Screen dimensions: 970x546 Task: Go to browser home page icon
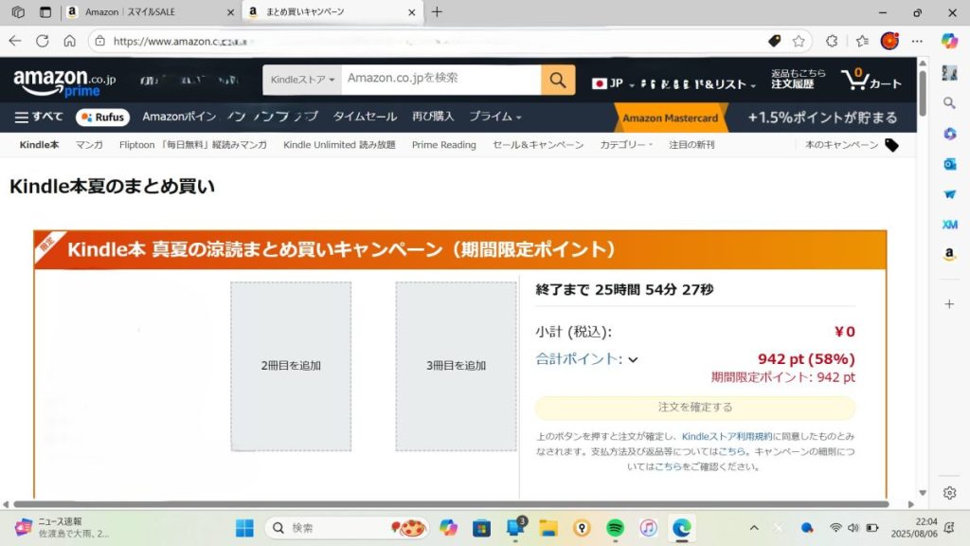click(x=69, y=41)
